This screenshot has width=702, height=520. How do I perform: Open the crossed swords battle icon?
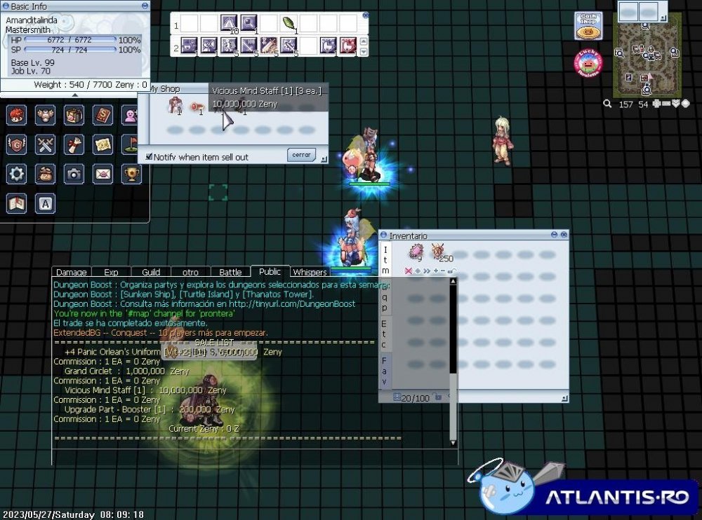pyautogui.click(x=46, y=144)
